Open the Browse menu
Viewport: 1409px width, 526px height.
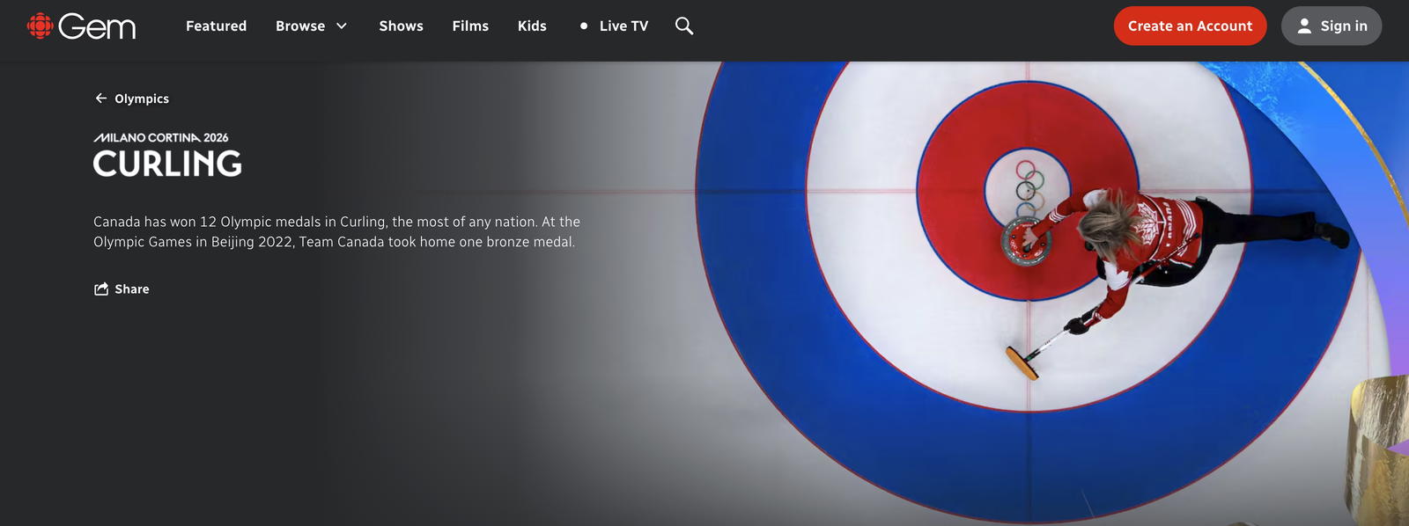300,26
